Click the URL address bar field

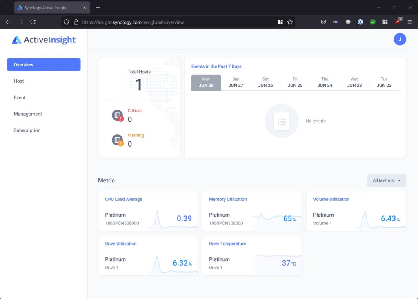tap(178, 22)
